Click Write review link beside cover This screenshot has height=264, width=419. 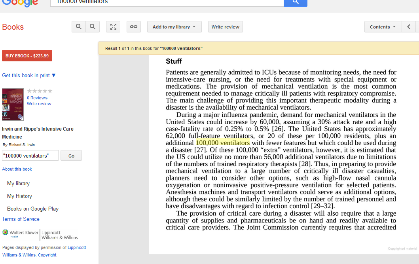39,104
